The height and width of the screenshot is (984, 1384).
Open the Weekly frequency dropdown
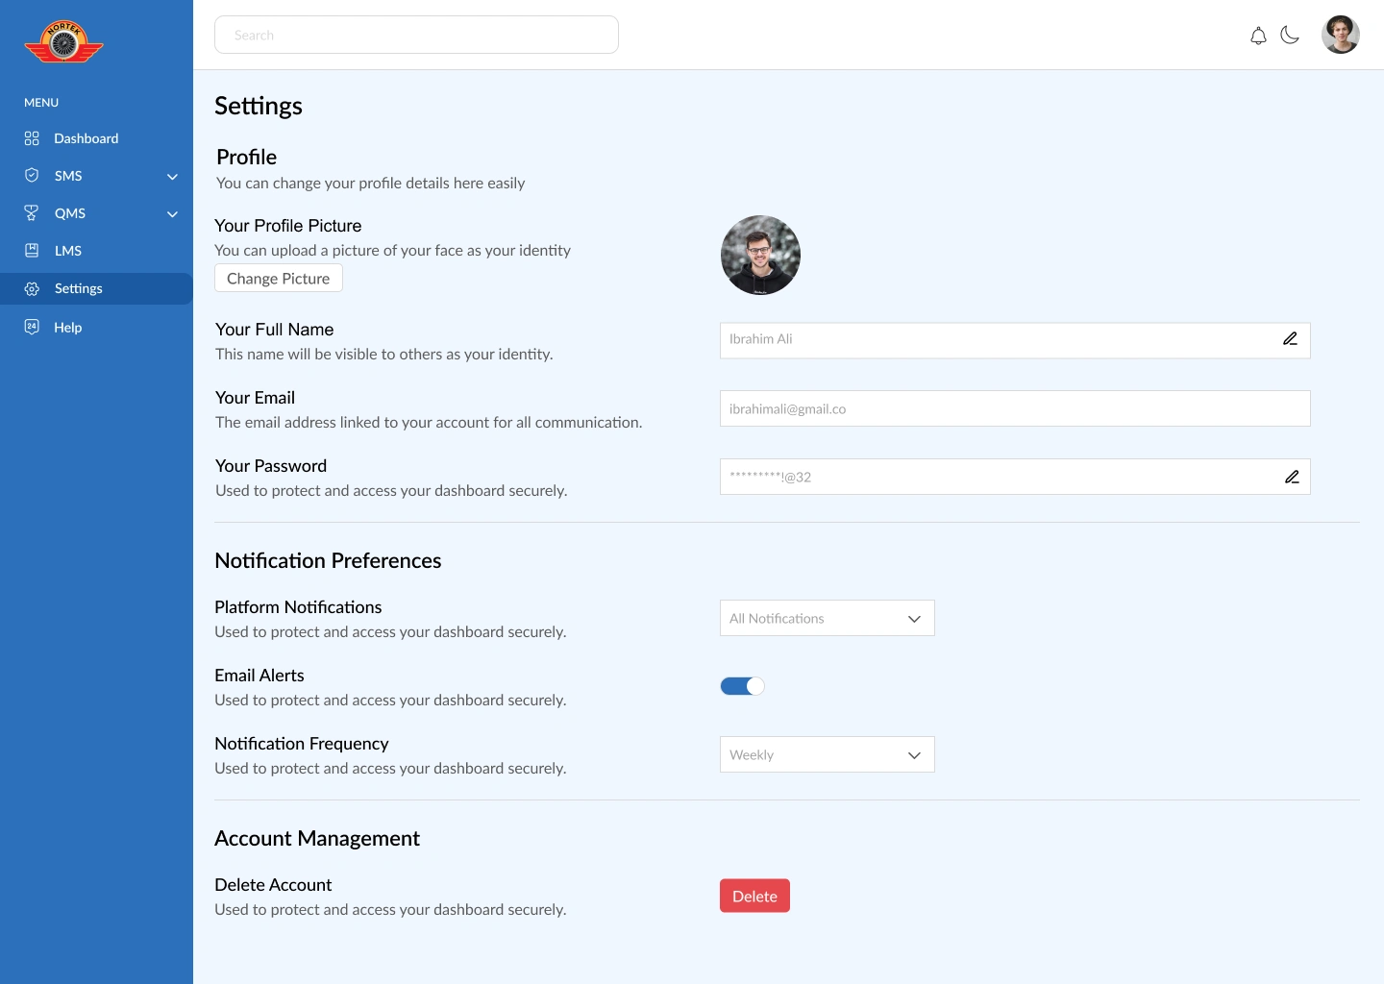[827, 754]
